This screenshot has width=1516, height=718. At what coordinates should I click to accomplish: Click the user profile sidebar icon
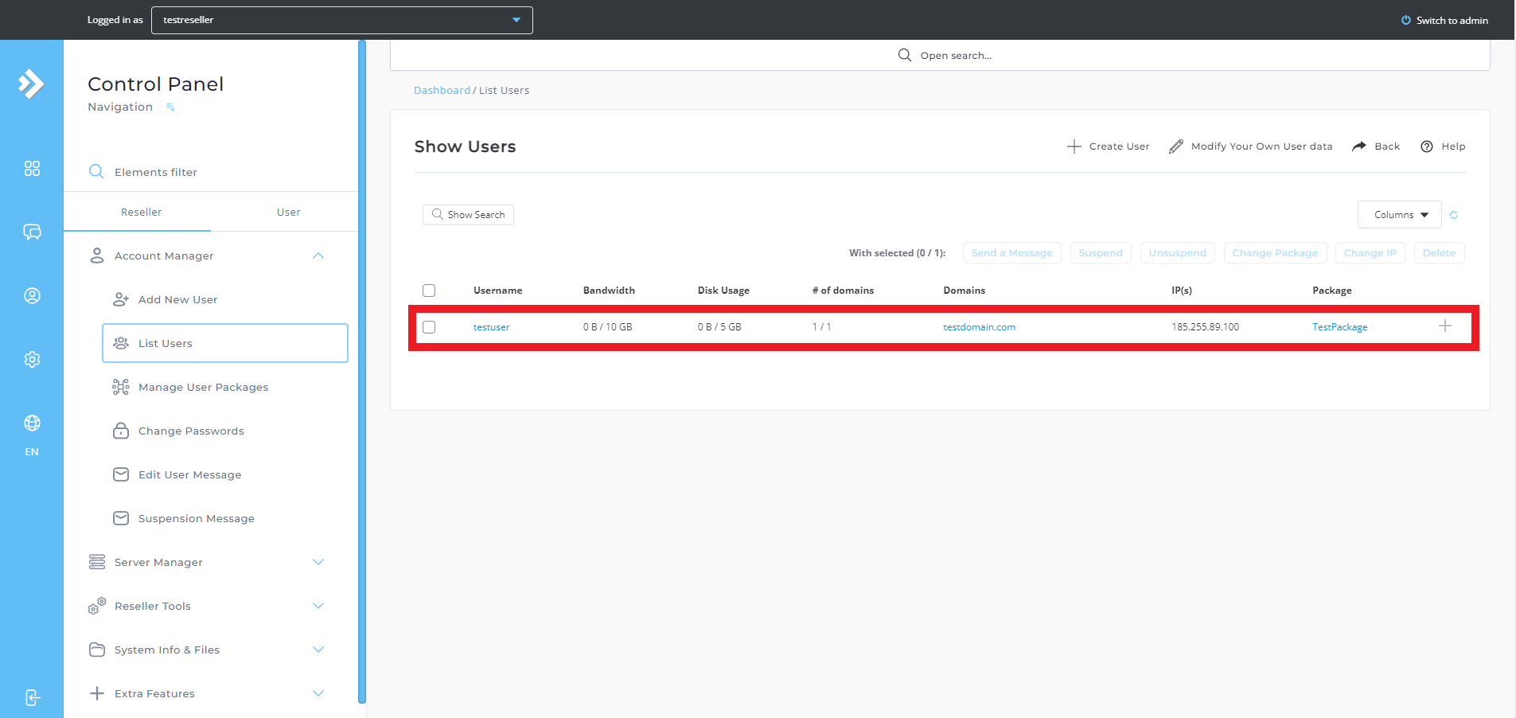click(x=32, y=295)
